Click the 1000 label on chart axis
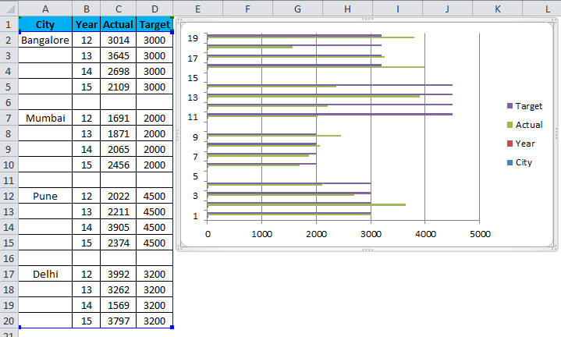Viewport: 561px width, 337px height. point(262,234)
